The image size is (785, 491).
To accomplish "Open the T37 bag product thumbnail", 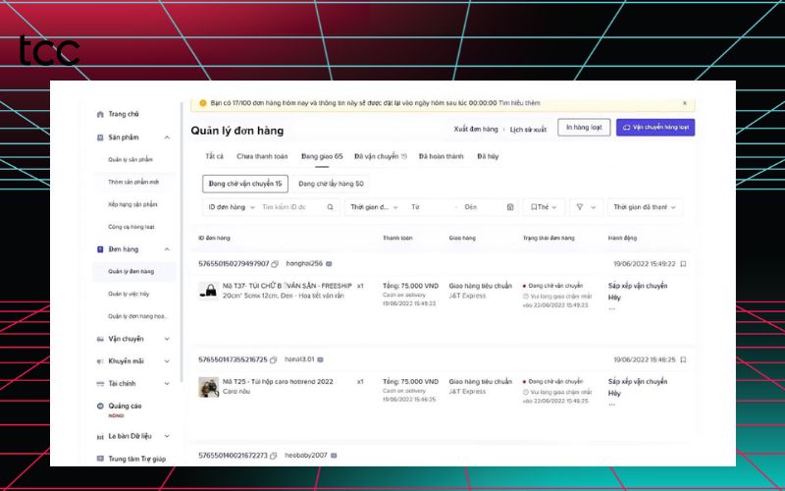I will [x=209, y=291].
